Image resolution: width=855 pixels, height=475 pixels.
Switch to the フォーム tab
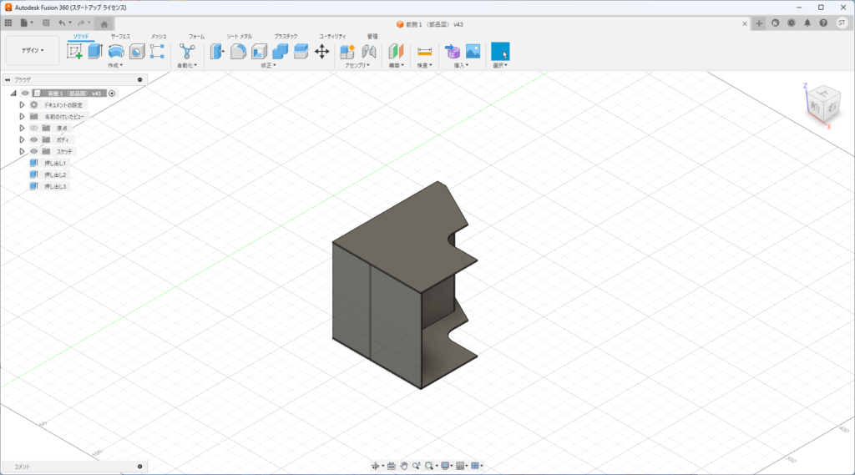197,37
